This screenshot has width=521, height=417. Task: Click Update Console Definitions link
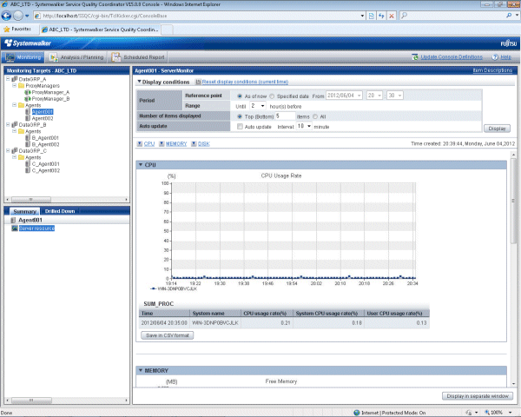click(452, 56)
